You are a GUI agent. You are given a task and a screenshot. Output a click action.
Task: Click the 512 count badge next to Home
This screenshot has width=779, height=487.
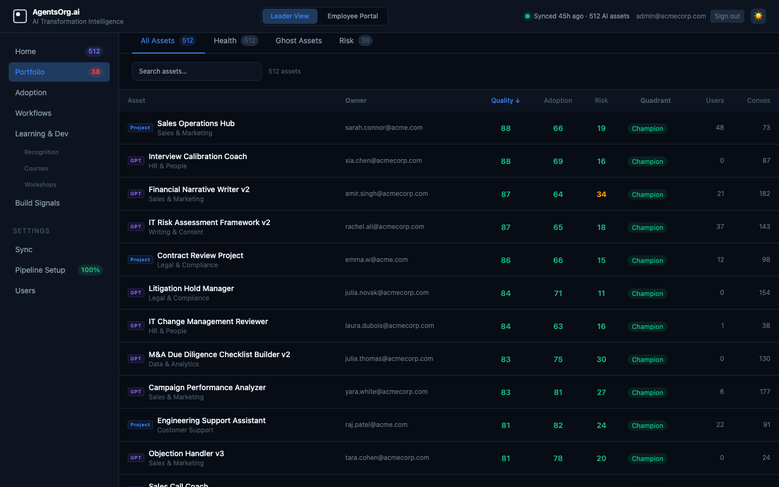[94, 51]
